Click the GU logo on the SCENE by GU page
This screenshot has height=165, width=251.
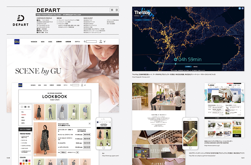[17, 42]
